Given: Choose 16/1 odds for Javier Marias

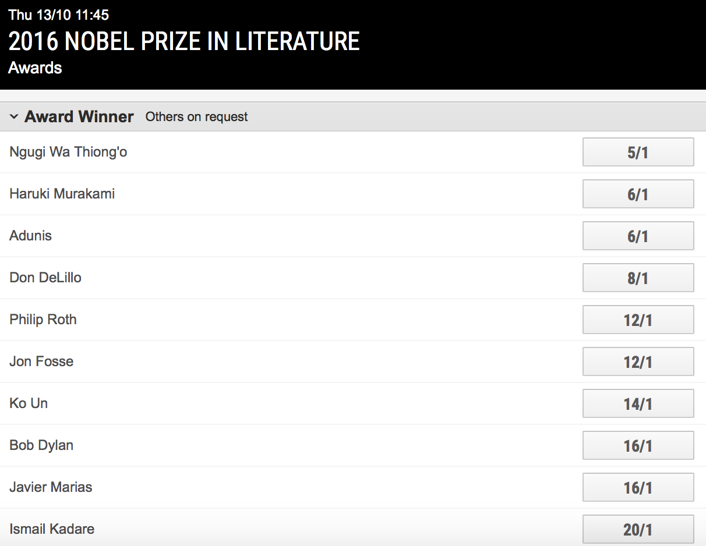Looking at the screenshot, I should tap(638, 488).
